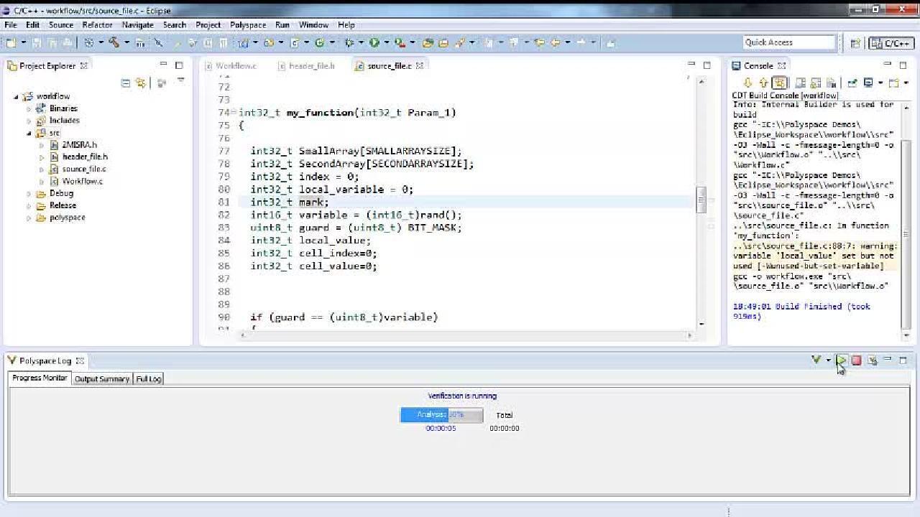Maximize the Console panel
The image size is (920, 517).
pyautogui.click(x=903, y=65)
